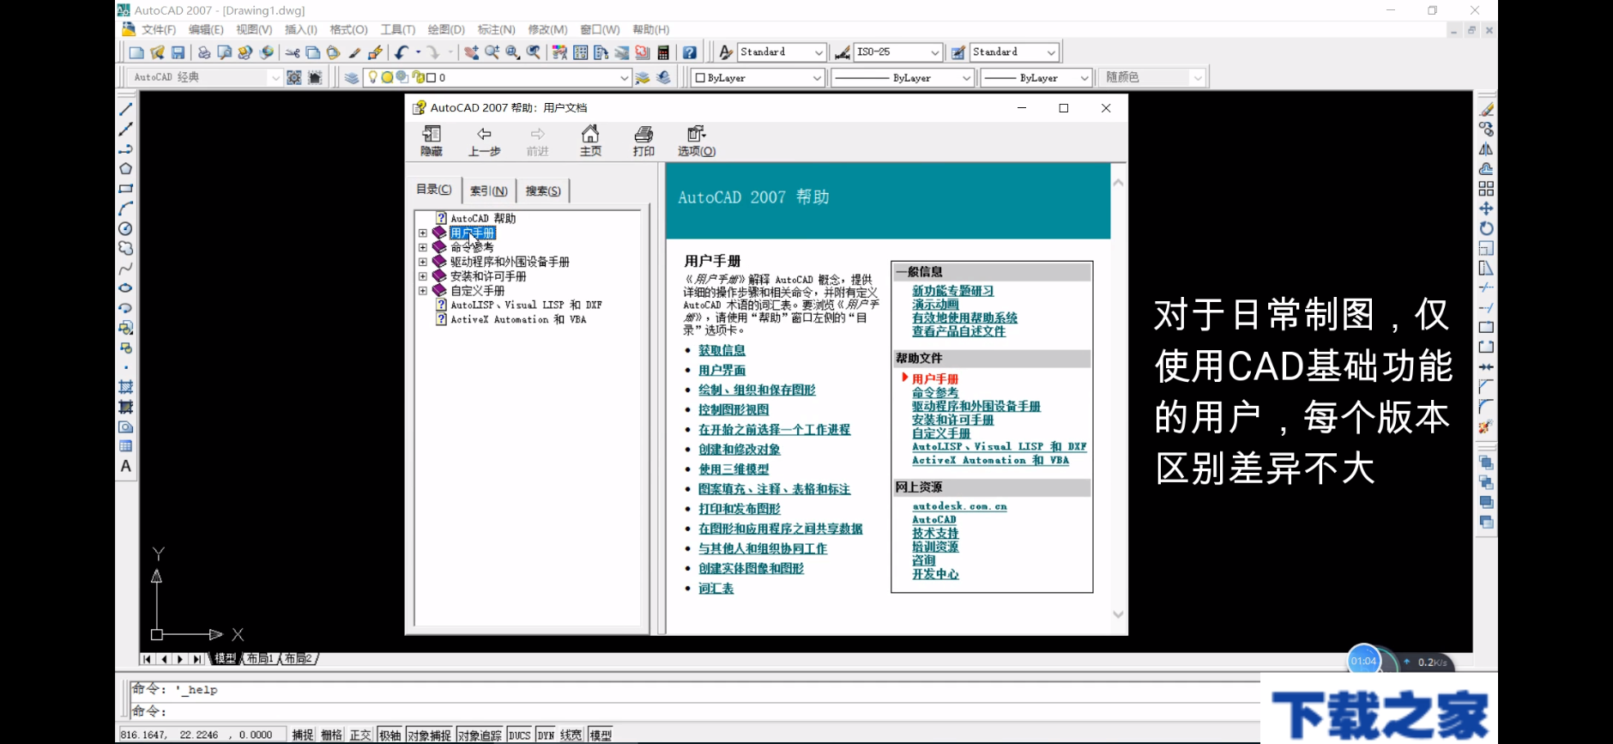Select the Multiline Text tool
Image resolution: width=1613 pixels, height=744 pixels.
click(125, 466)
